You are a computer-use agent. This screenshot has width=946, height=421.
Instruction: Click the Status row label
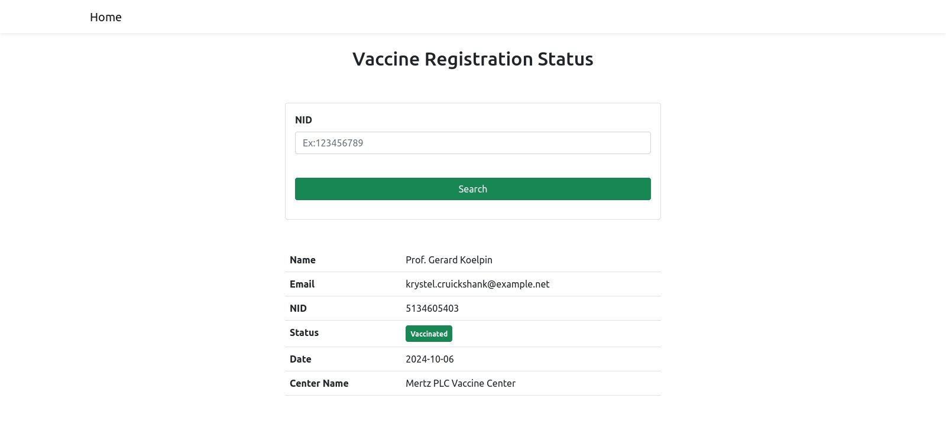tap(304, 332)
